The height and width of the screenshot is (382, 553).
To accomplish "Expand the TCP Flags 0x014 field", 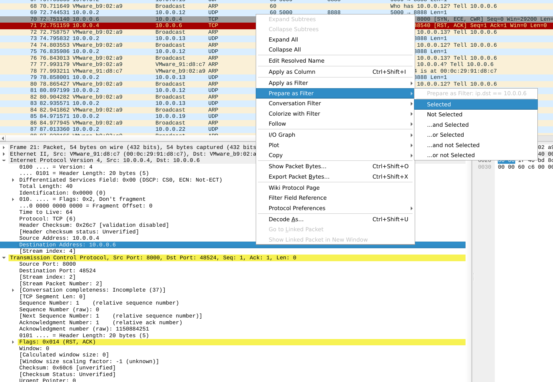I will [13, 342].
